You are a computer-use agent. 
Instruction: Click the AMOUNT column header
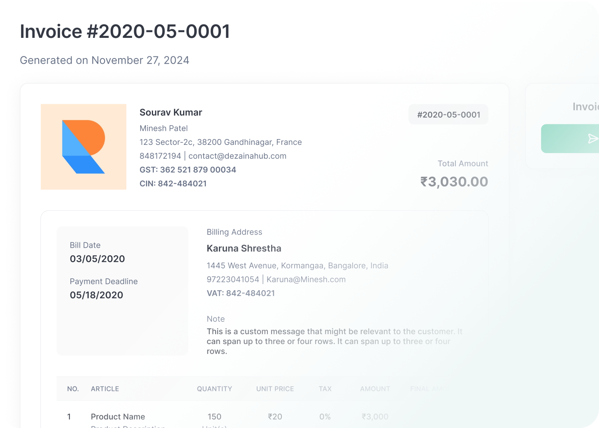click(x=375, y=389)
